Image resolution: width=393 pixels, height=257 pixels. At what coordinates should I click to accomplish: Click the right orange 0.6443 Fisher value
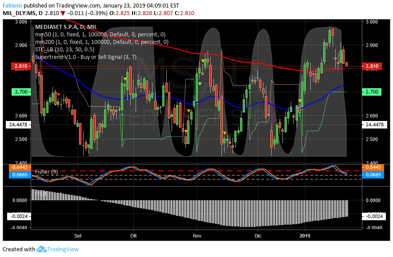373,167
